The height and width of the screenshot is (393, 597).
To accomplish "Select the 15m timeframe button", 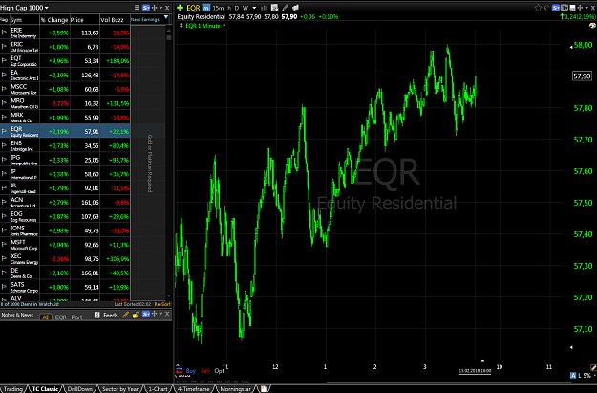I will [218, 8].
